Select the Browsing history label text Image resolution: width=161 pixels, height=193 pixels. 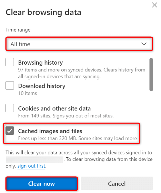(41, 62)
